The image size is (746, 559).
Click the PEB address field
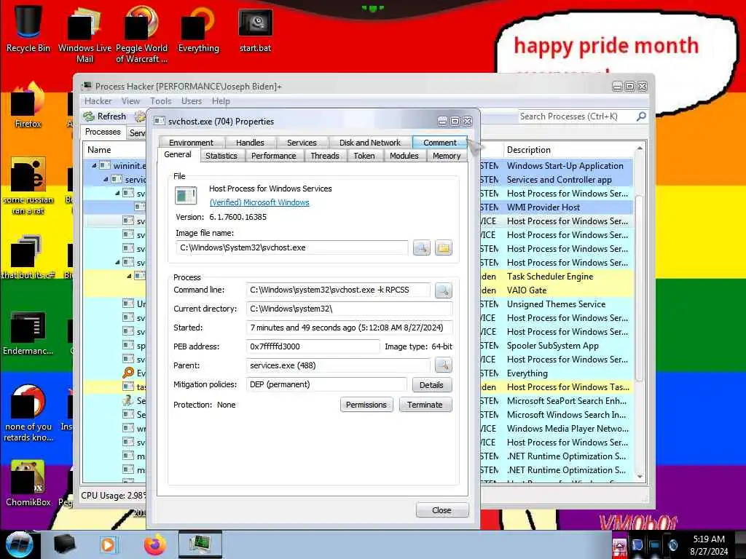pos(313,346)
